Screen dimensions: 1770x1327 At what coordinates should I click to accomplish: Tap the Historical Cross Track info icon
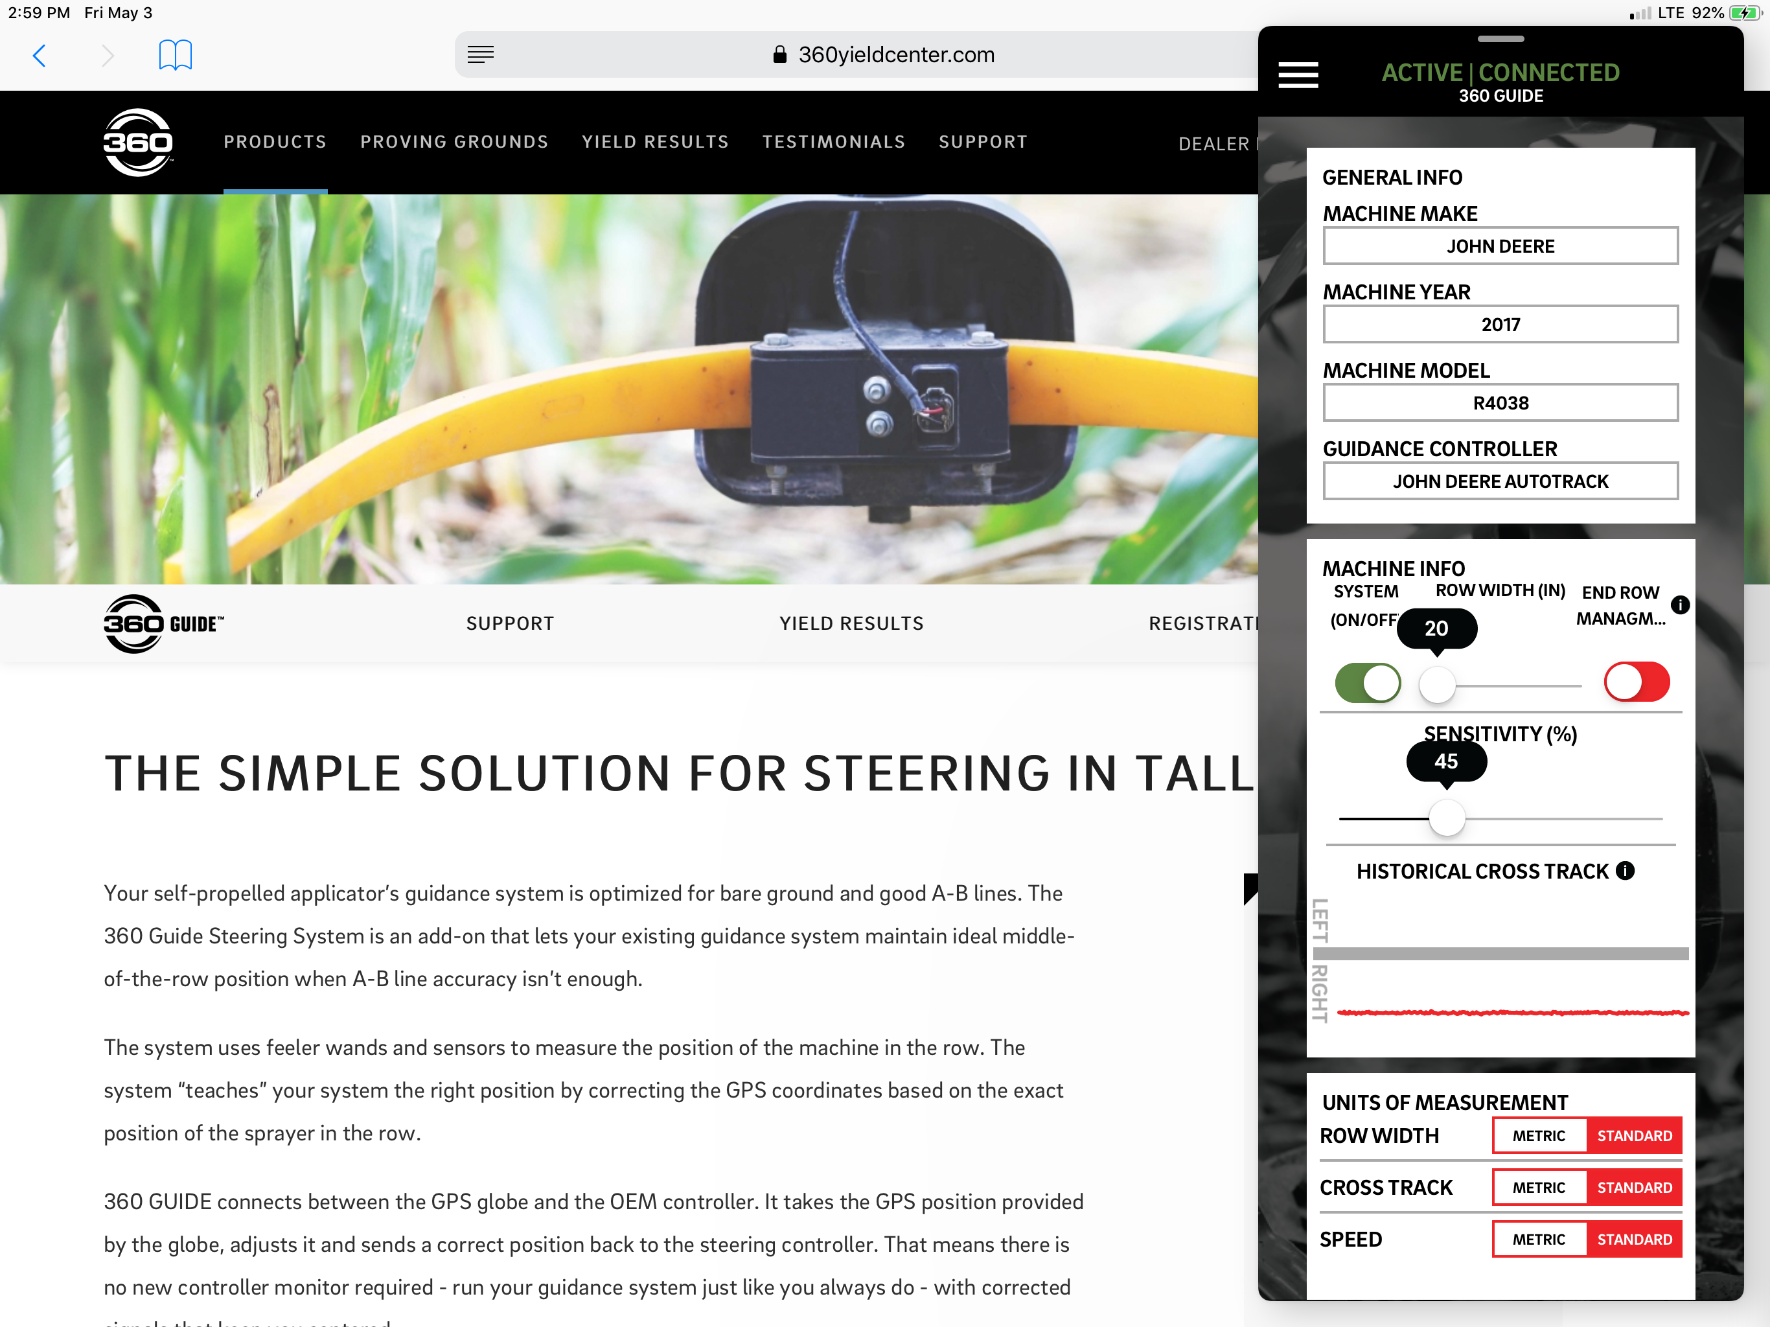coord(1625,871)
